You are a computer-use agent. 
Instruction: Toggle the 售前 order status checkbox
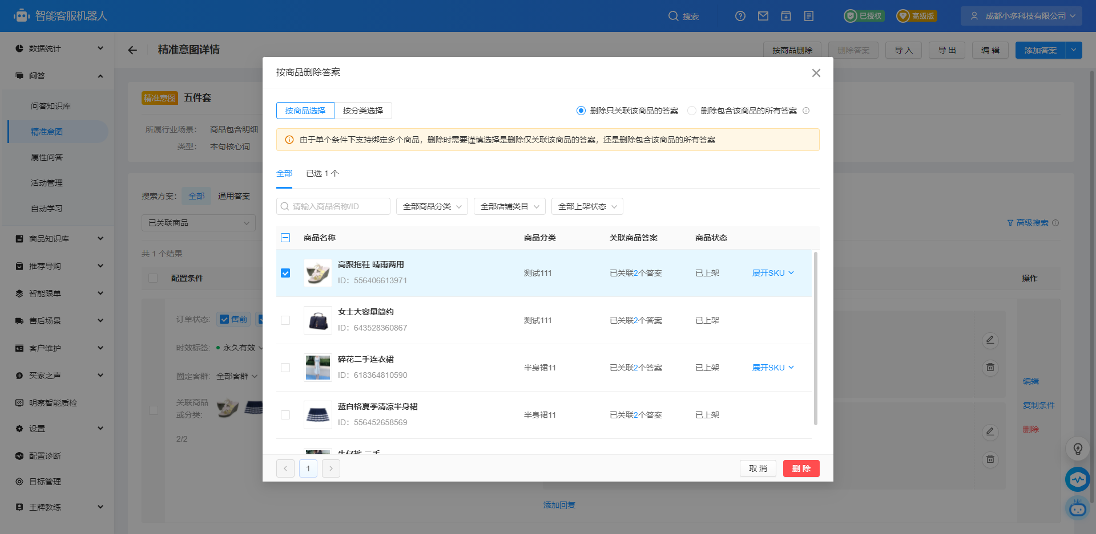tap(224, 319)
